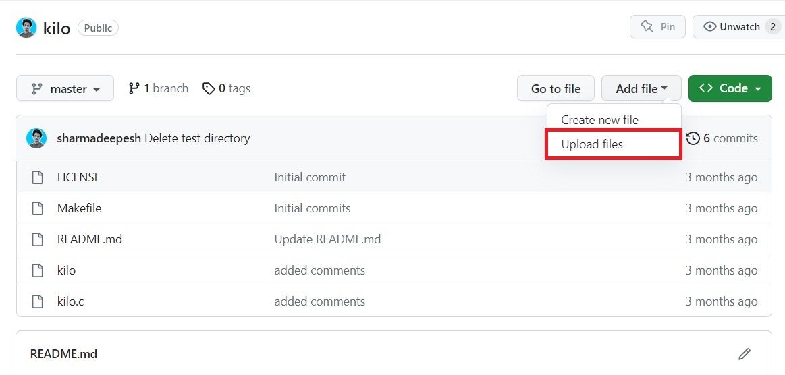Toggle the Add file dropdown

coord(641,88)
